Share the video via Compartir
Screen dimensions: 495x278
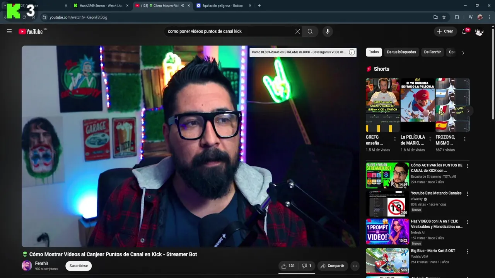tap(333, 266)
